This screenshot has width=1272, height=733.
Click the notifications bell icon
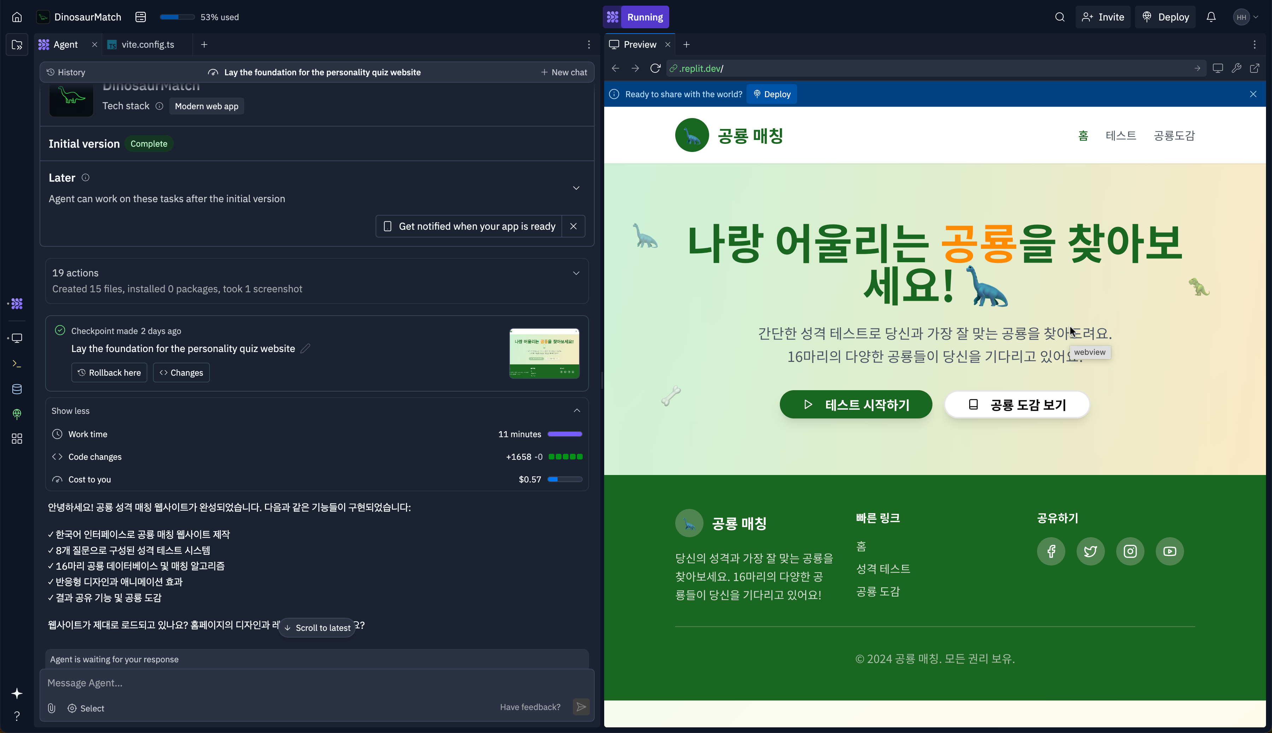[1211, 17]
